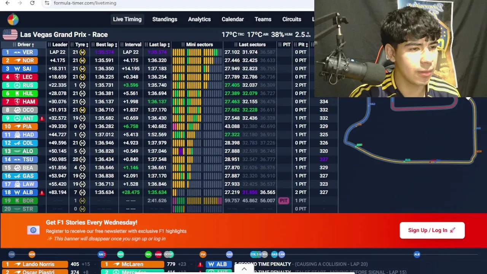Screen dimensions: 487x274
Task: Click the Las Vegas Grand Prix - Race title
Action: [64, 35]
